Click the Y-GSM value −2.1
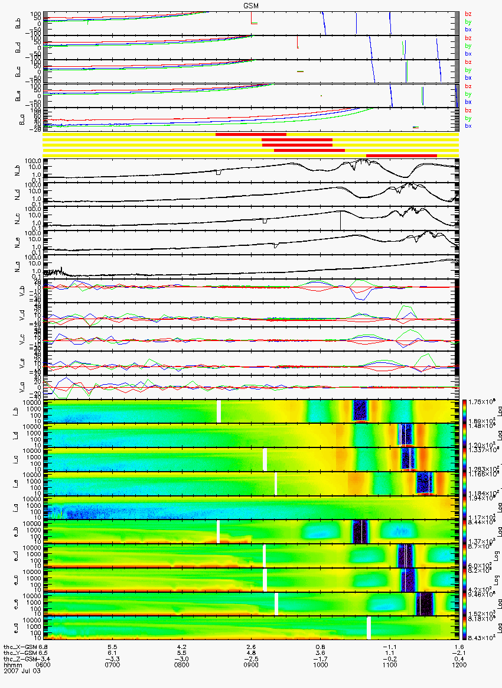This screenshot has width=502, height=688. [459, 653]
